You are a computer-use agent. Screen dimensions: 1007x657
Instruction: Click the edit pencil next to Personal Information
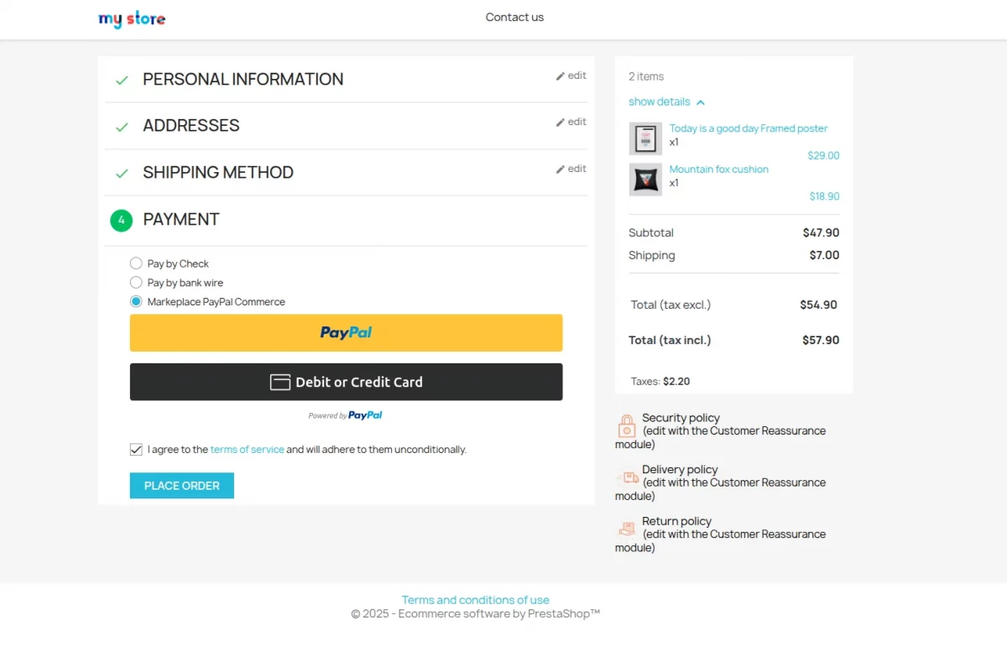point(571,76)
